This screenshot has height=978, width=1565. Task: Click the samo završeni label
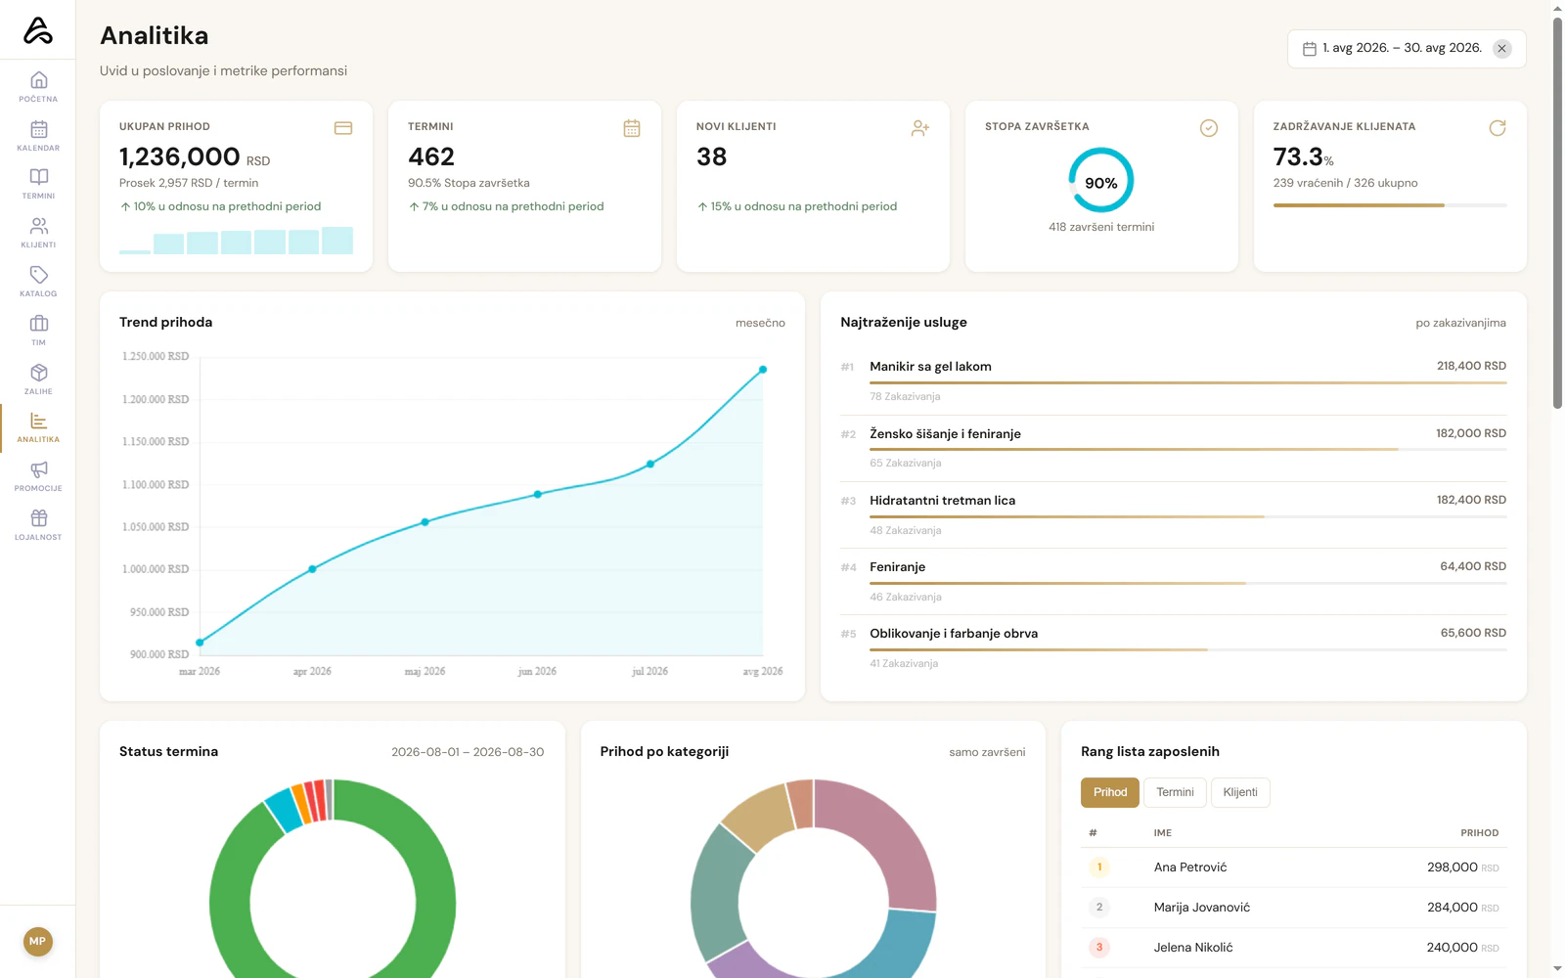point(987,752)
